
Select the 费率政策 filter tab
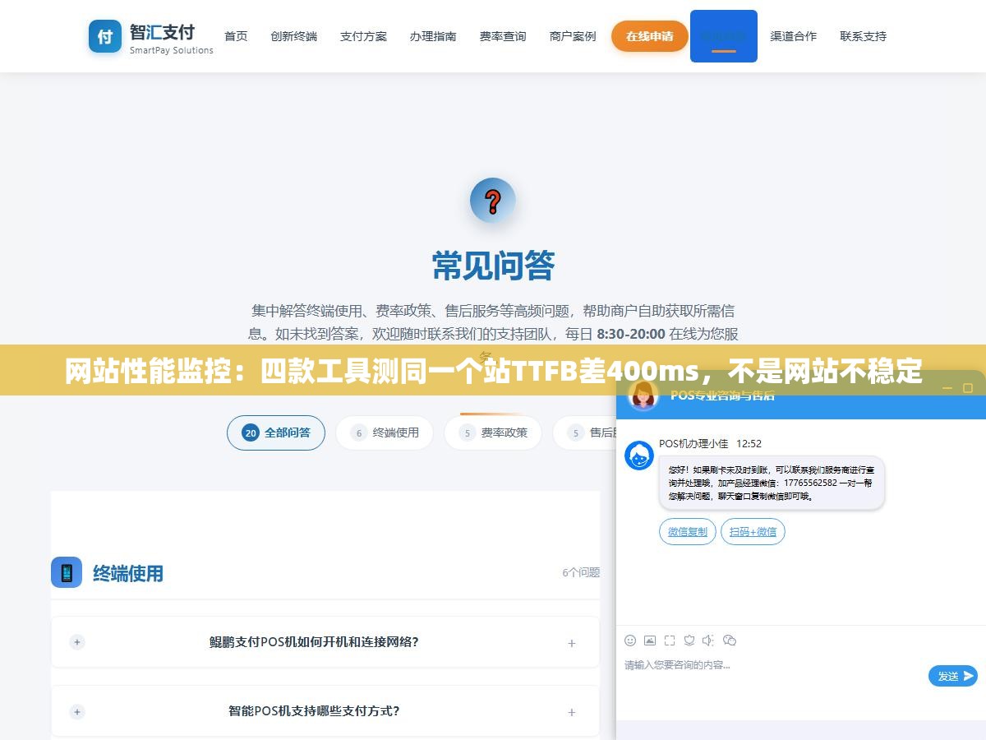click(493, 432)
